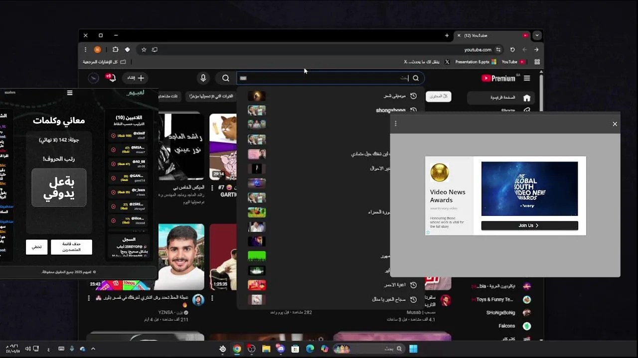The height and width of the screenshot is (358, 638).
Task: Show hidden system tray icons arrow
Action: click(93, 349)
